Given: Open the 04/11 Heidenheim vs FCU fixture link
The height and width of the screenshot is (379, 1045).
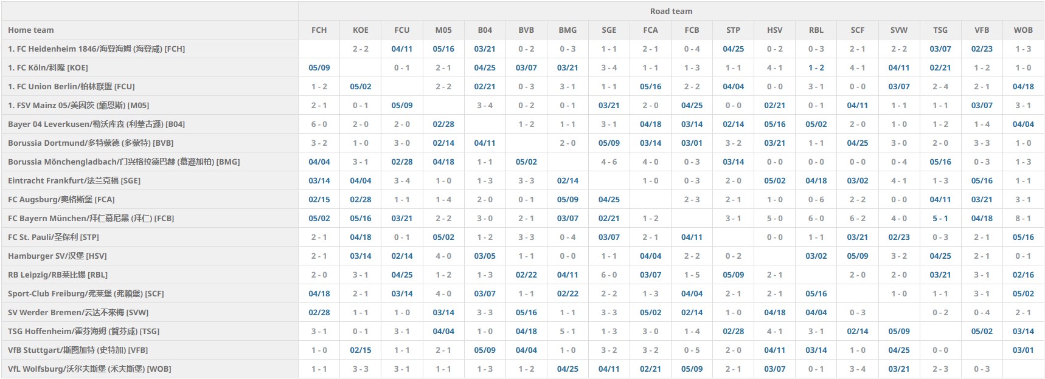Looking at the screenshot, I should tap(401, 49).
